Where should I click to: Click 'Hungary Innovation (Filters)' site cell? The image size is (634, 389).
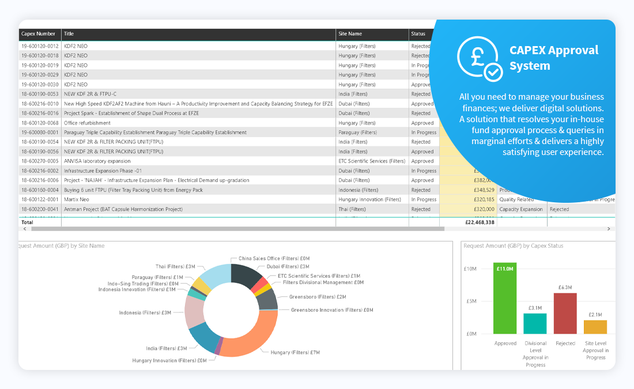[x=369, y=200]
